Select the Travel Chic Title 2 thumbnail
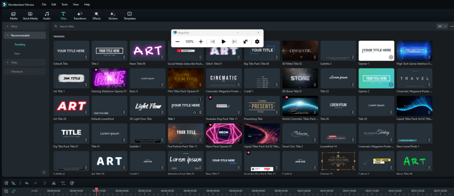The height and width of the screenshot is (196, 454). coord(300,134)
